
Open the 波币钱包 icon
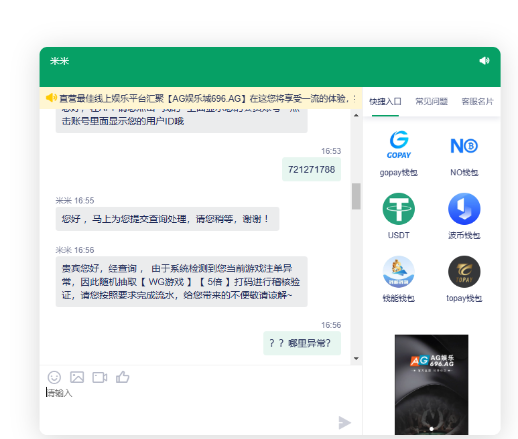464,208
